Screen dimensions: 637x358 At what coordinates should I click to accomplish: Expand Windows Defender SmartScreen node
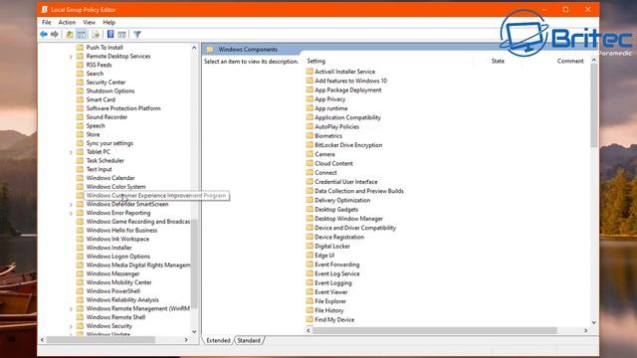pos(71,205)
